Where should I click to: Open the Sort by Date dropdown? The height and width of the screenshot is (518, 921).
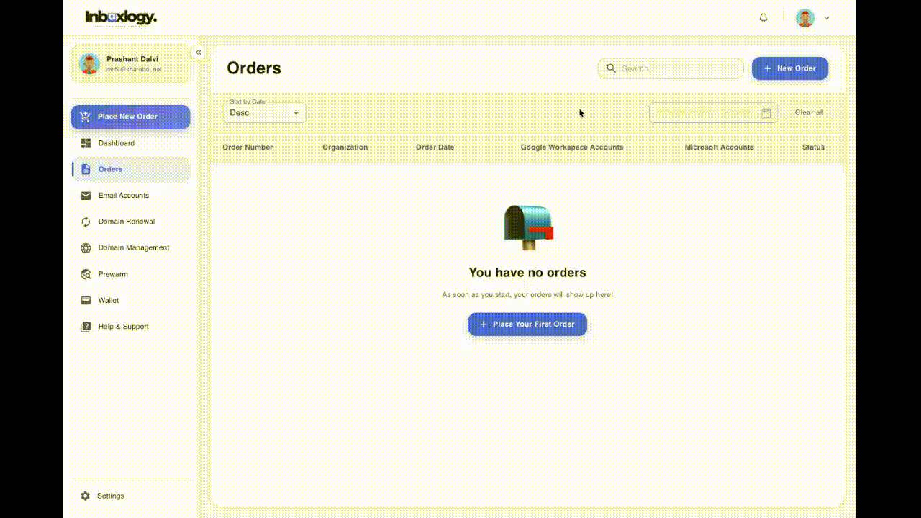point(264,112)
